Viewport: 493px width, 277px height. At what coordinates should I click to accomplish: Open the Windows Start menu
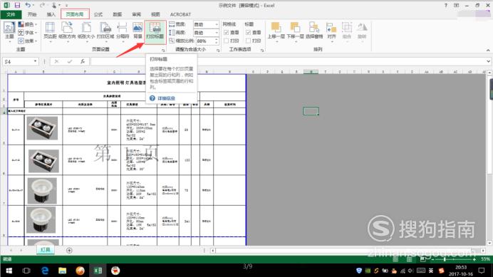coord(9,271)
